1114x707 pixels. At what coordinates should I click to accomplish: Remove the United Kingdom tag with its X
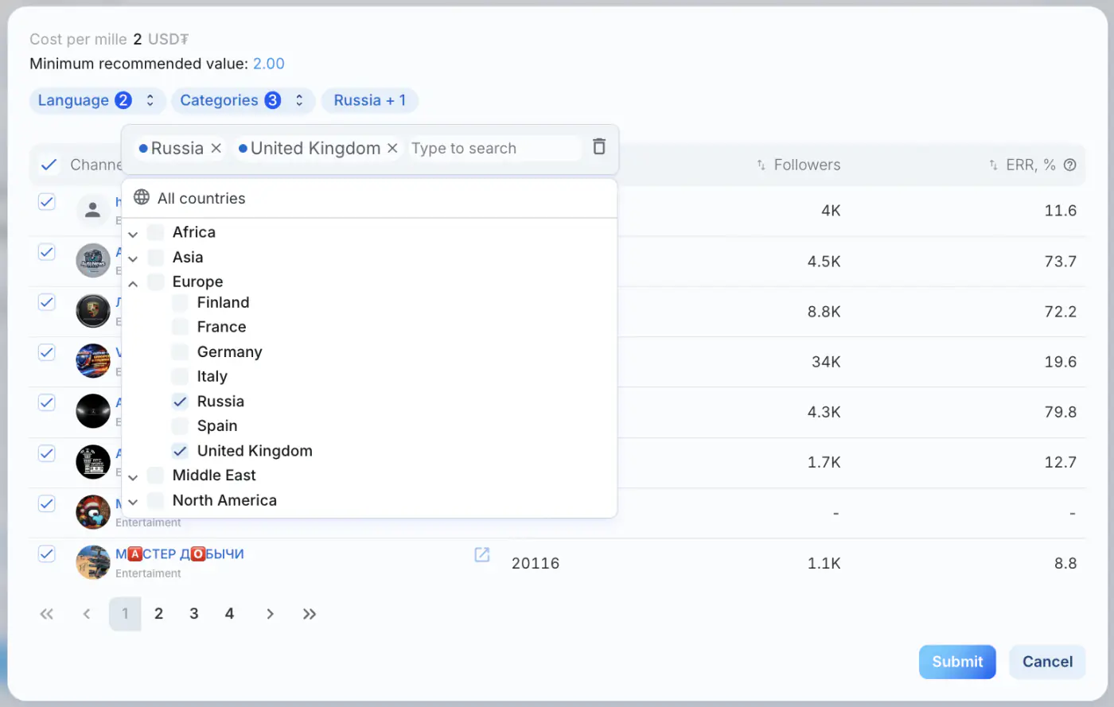pyautogui.click(x=392, y=149)
